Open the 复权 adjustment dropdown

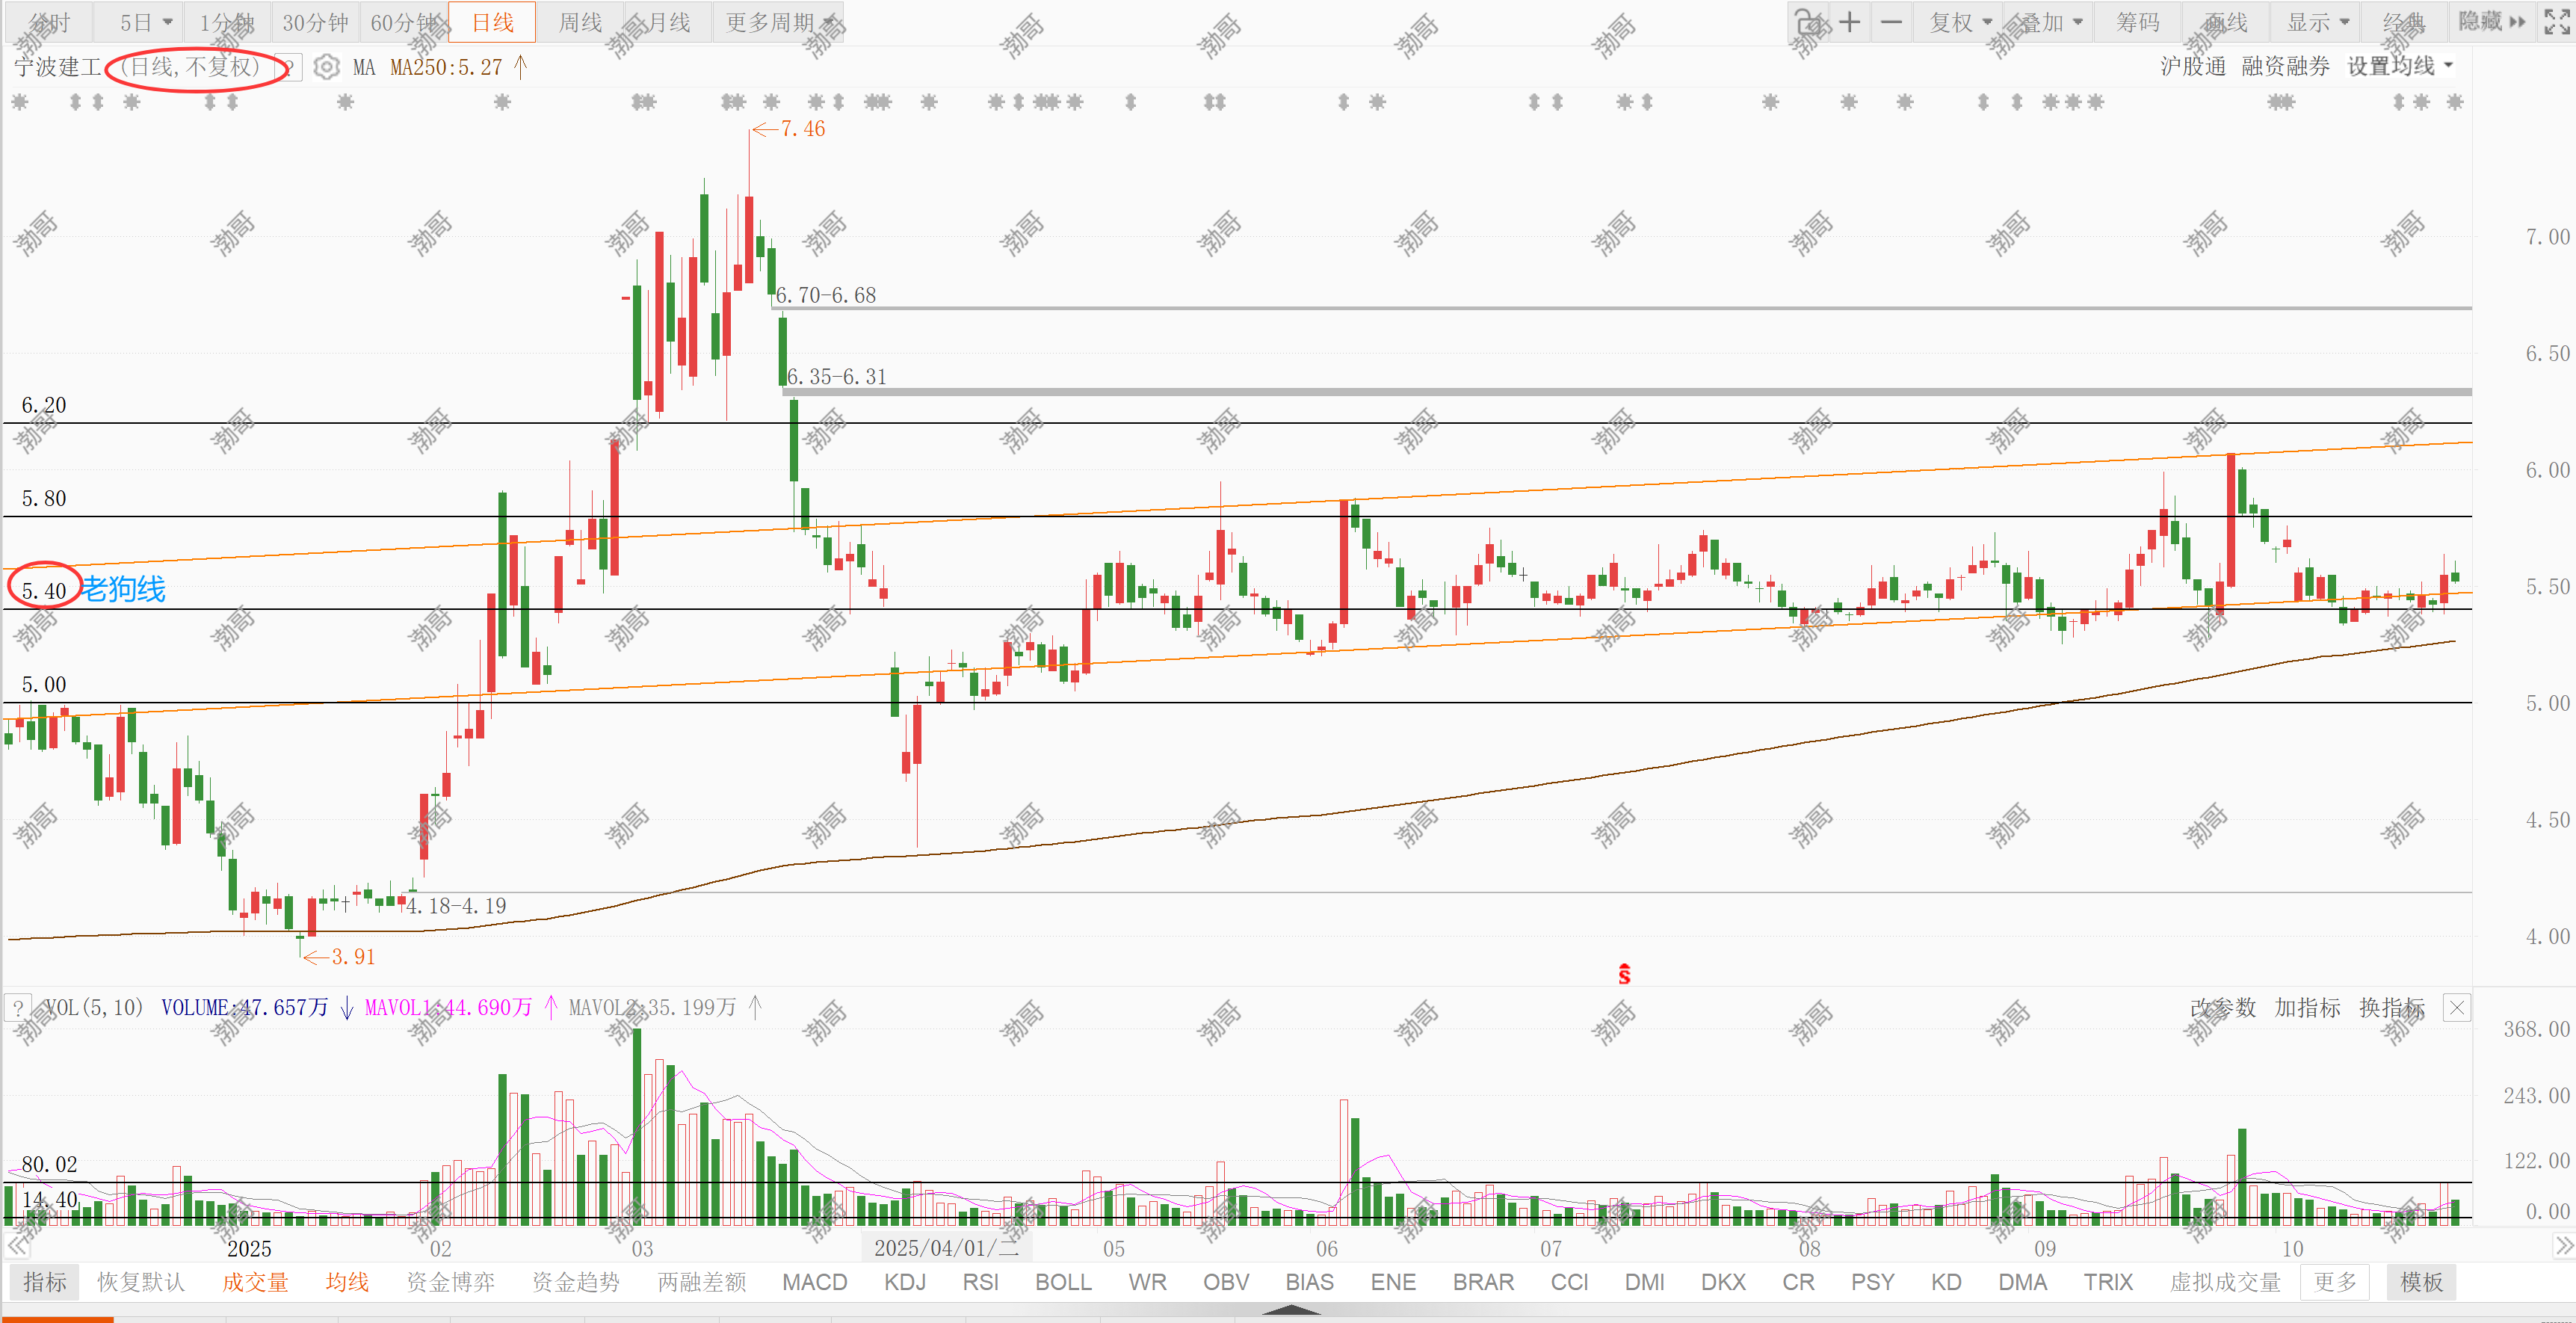[1960, 22]
